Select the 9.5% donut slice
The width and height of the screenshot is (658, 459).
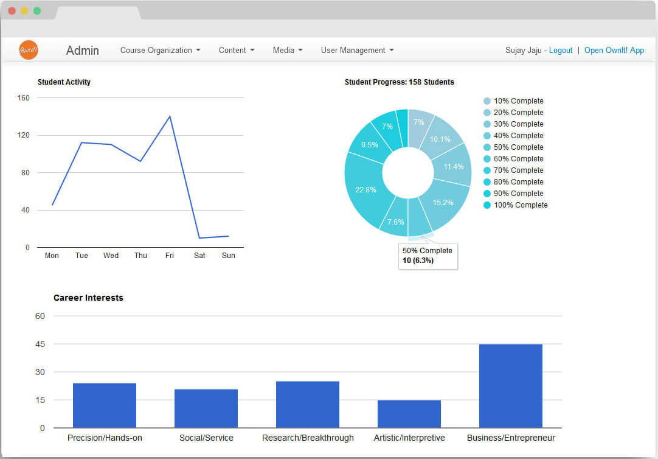369,144
